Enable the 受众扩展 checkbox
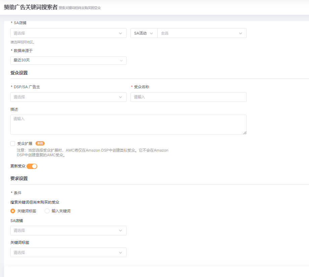Viewport: 309px width, 277px height. click(12, 143)
